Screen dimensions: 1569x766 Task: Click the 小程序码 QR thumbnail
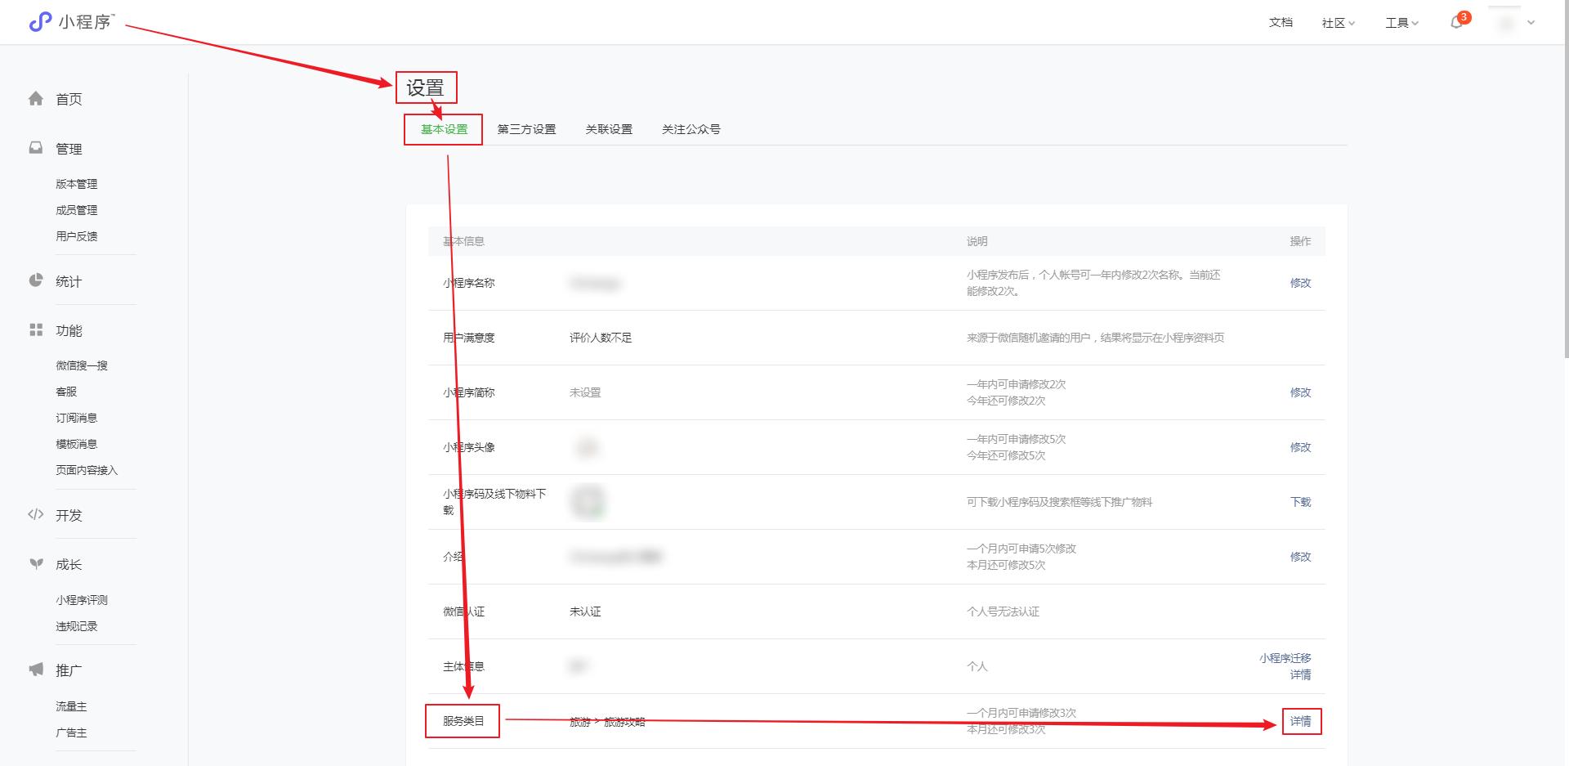pyautogui.click(x=588, y=502)
